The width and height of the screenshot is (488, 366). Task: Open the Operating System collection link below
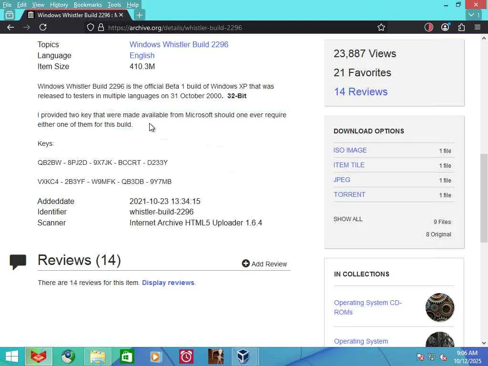361,341
